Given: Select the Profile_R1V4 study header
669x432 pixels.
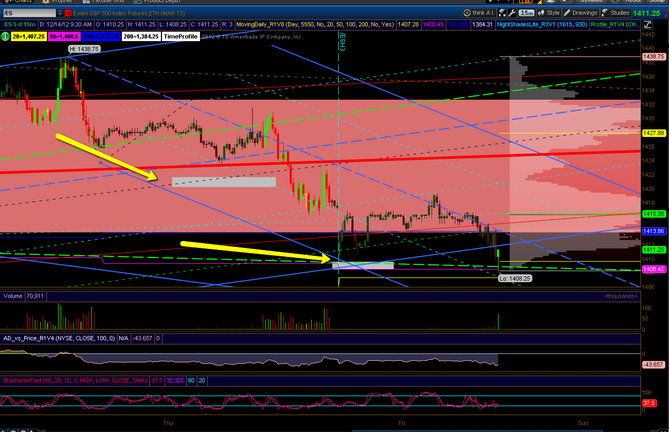Looking at the screenshot, I should point(615,24).
